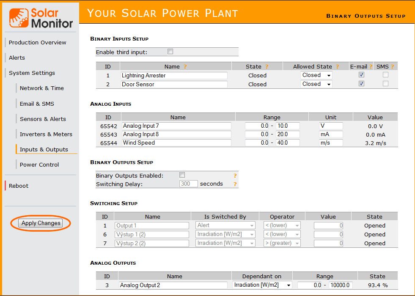Click help icon next to Name column

[185, 66]
